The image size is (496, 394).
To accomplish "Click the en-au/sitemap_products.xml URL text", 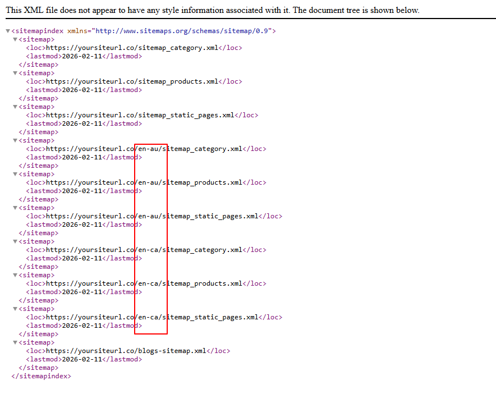I will coord(144,182).
